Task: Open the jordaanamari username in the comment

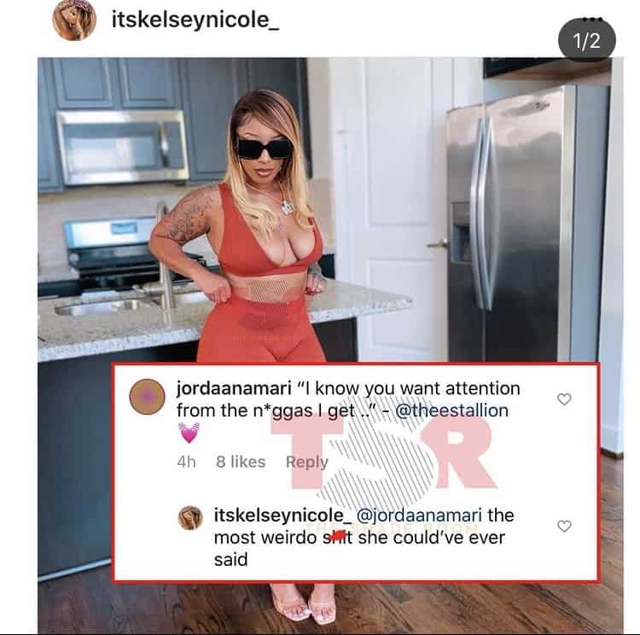Action: (234, 388)
